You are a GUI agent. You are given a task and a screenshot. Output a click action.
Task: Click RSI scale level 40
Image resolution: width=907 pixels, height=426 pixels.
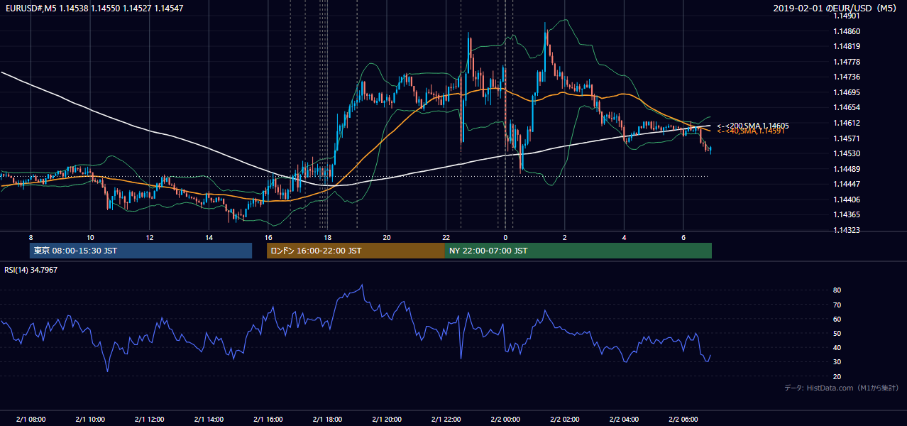[837, 347]
